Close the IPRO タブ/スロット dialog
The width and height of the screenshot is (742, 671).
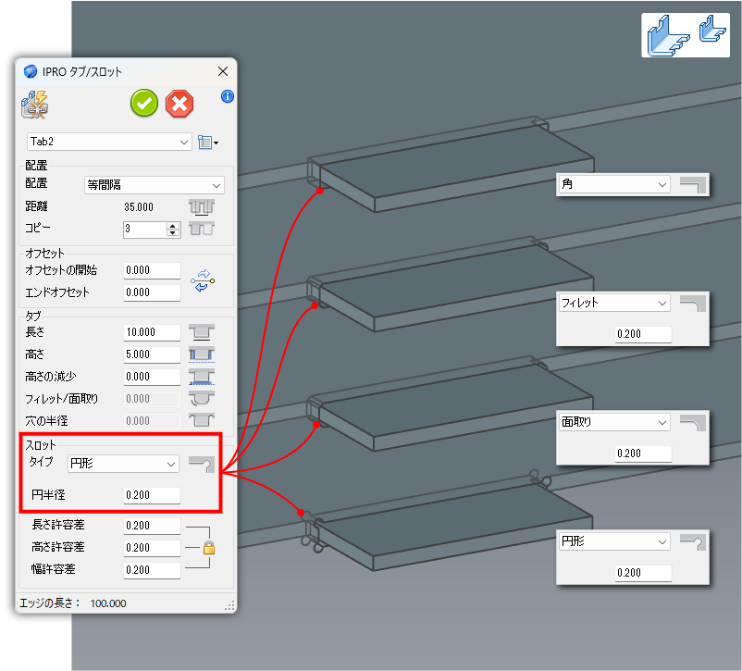click(223, 71)
